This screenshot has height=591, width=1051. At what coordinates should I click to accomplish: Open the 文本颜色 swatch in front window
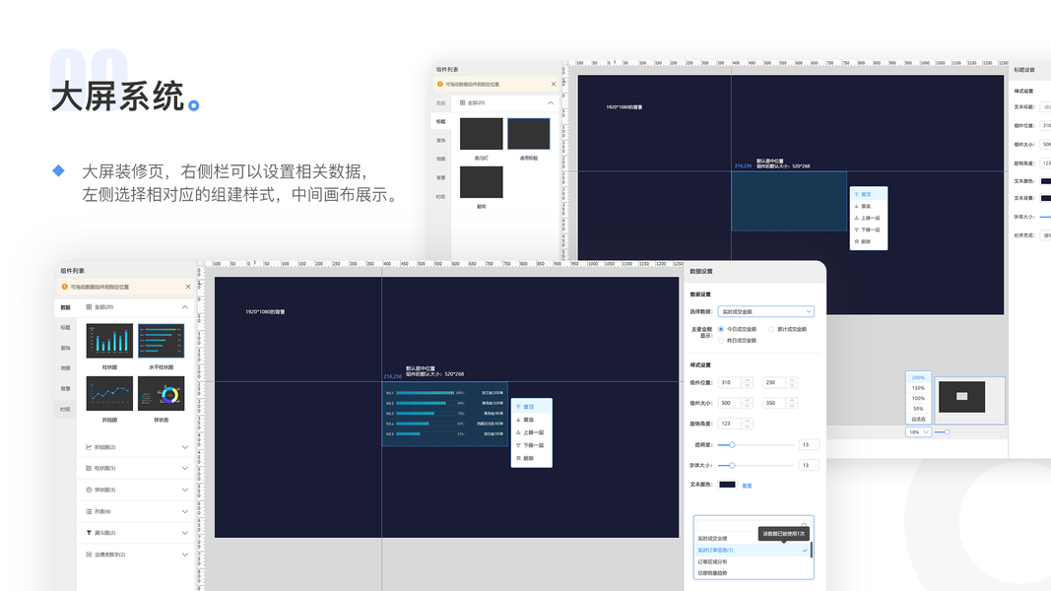click(727, 485)
